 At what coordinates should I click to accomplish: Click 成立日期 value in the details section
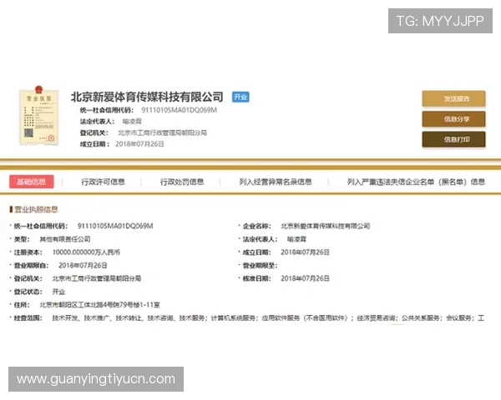[x=305, y=252]
